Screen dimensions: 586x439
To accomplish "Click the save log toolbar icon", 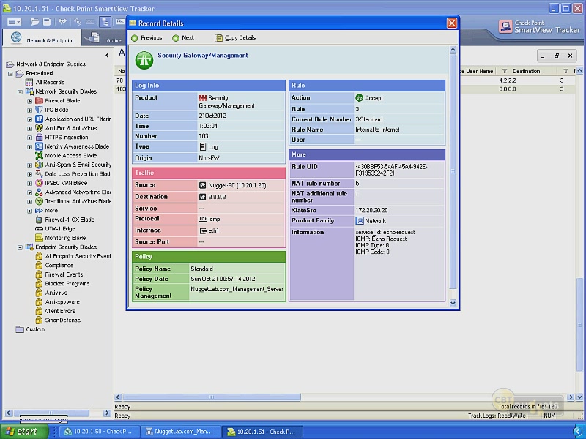I will 47,22.
